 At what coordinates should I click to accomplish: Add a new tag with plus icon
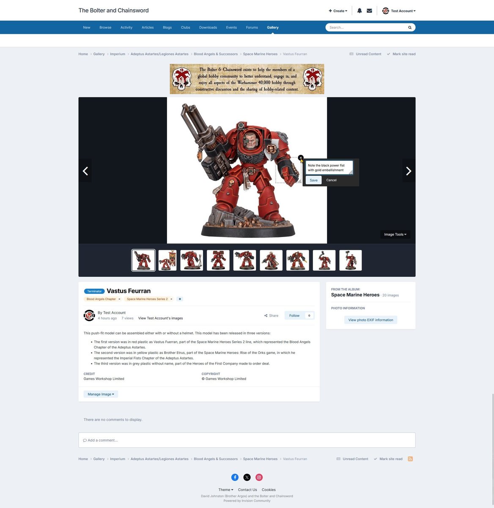pos(180,299)
